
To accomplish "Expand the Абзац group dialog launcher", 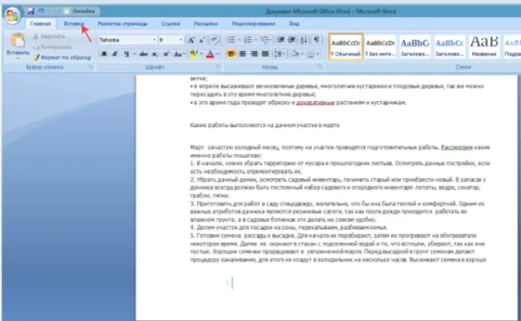I will pos(320,67).
